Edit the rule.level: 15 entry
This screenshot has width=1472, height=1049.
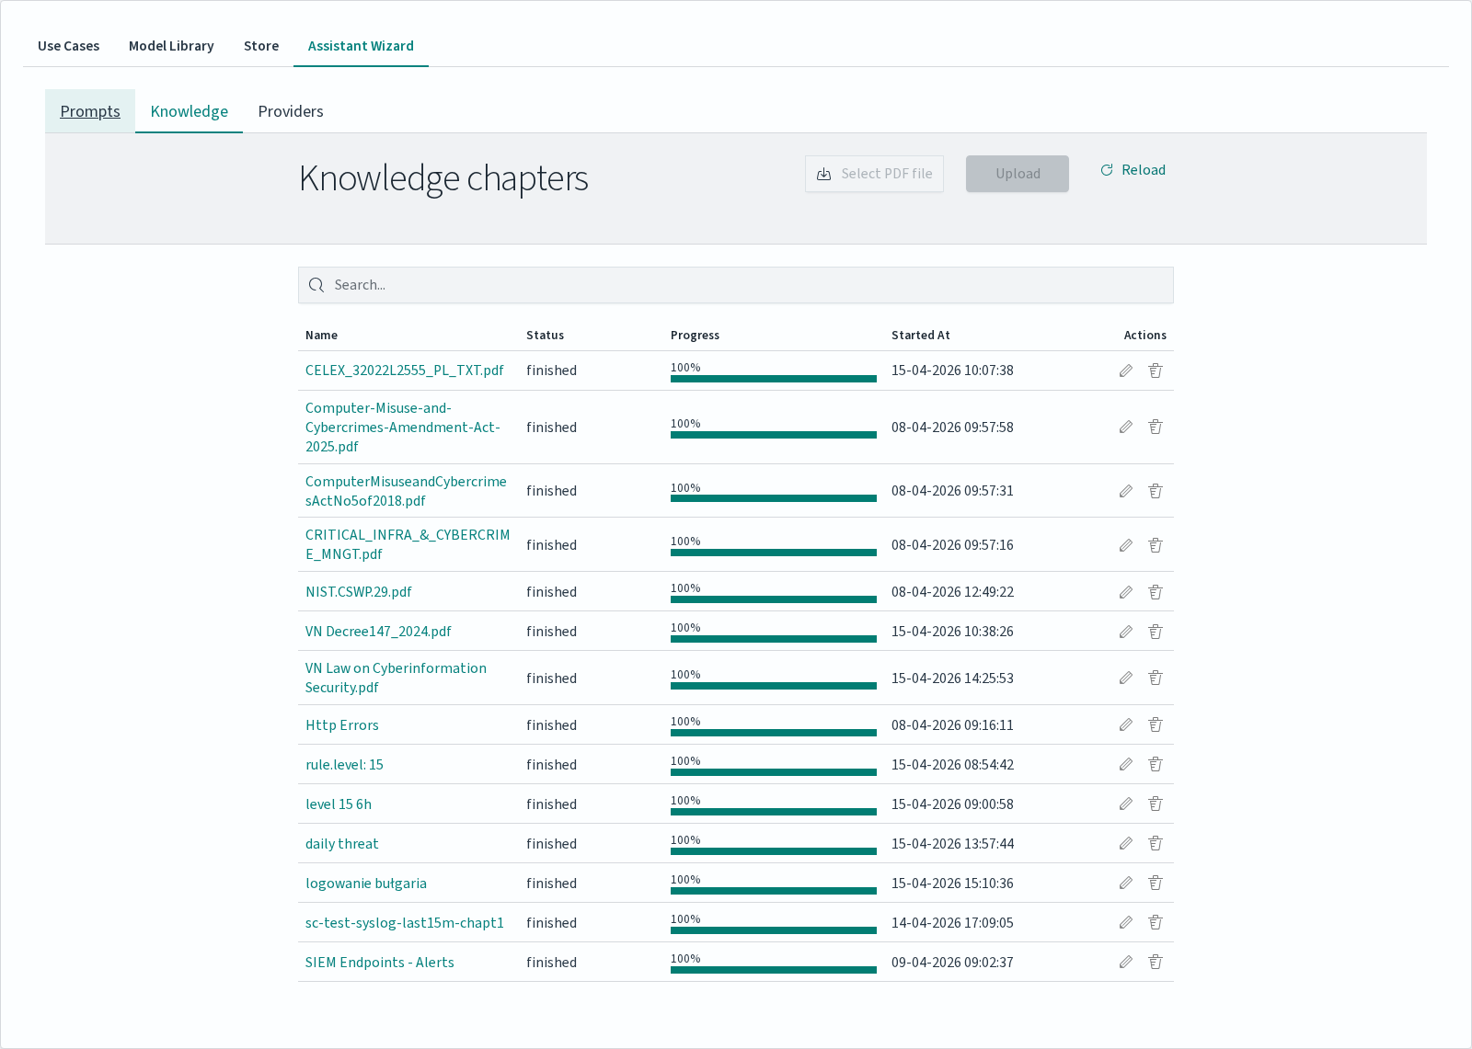[1125, 764]
